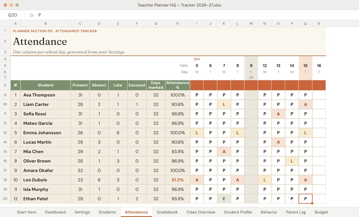This screenshot has height=217, width=359.
Task: Select column Q header
Action: coord(305,23)
